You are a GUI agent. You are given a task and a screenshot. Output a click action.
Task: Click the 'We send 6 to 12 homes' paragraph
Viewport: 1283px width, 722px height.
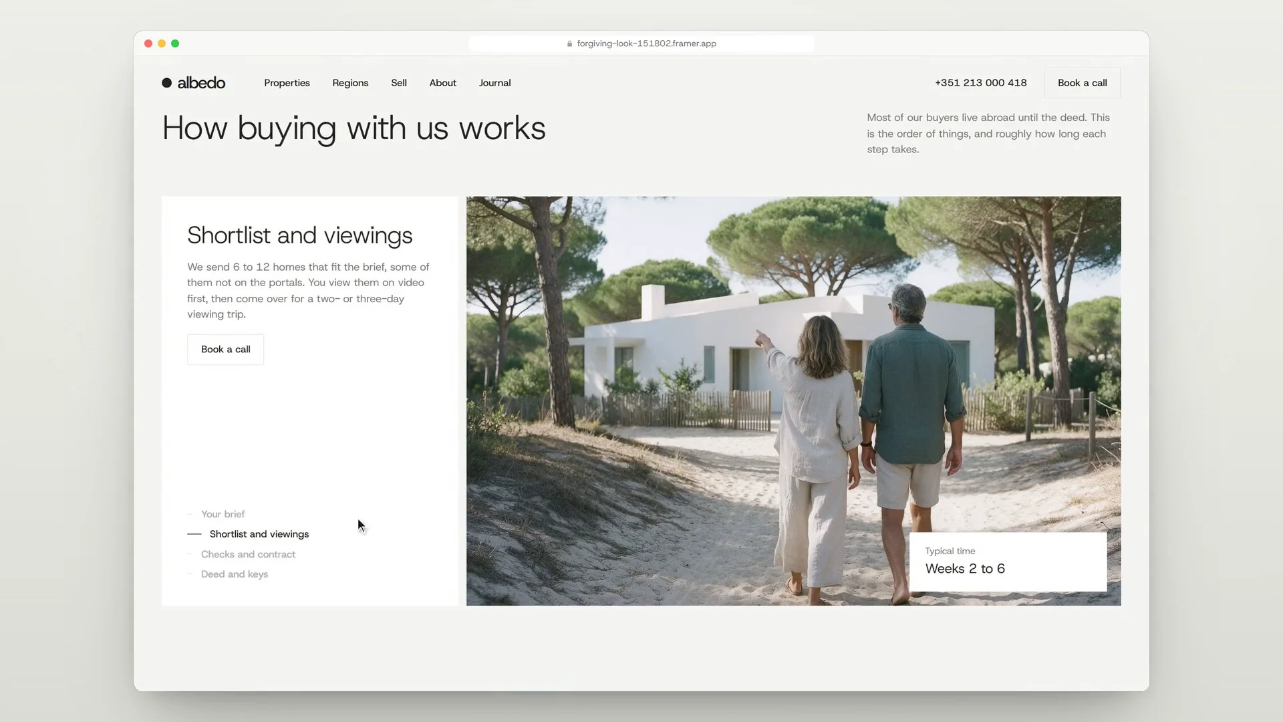coord(308,291)
